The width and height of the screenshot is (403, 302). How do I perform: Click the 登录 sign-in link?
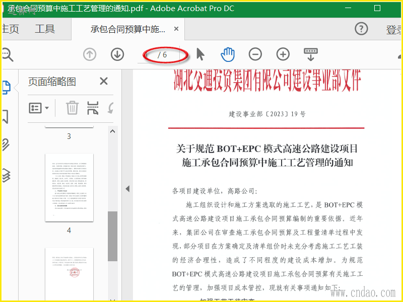click(393, 30)
